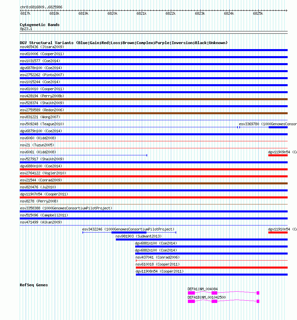This screenshot has height=320, width=297.
Task: Select the red bar under esv2764122
Action: tap(154, 176)
